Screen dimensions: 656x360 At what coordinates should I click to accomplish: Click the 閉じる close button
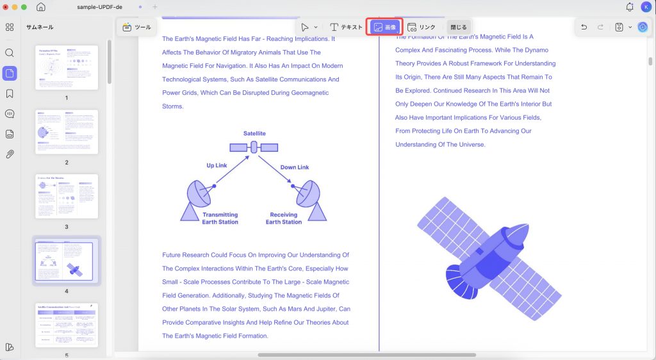point(459,27)
